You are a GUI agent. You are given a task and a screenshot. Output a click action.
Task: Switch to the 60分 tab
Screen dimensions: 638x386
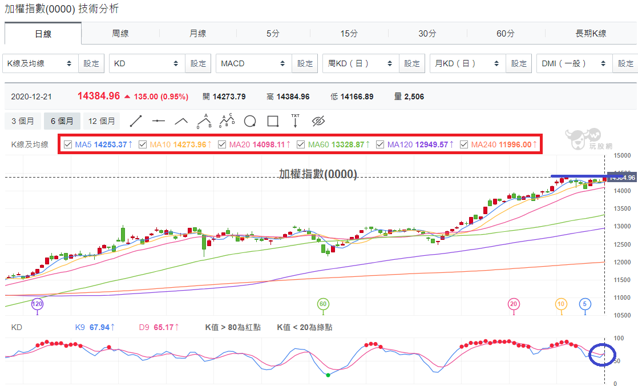click(506, 33)
